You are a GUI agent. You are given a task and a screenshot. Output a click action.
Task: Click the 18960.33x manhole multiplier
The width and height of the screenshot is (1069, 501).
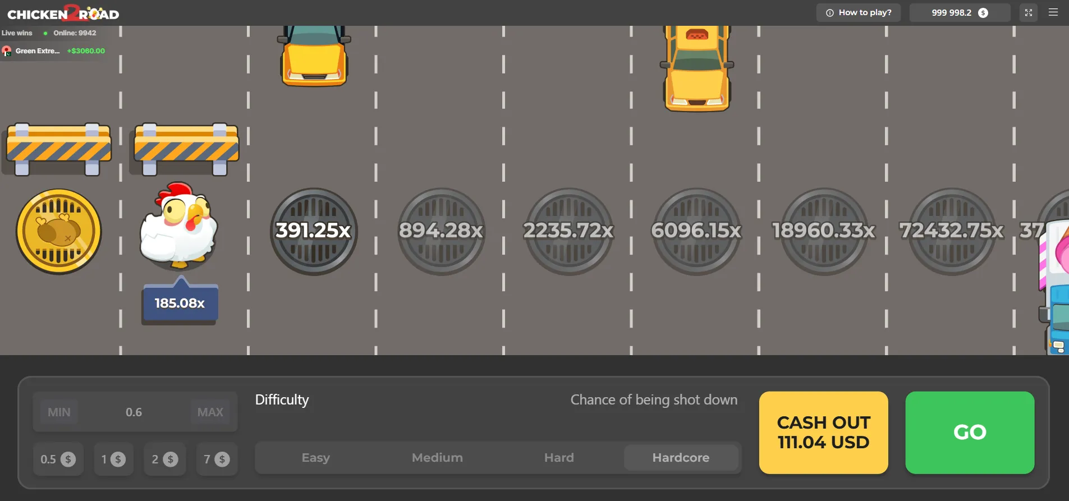[824, 231]
